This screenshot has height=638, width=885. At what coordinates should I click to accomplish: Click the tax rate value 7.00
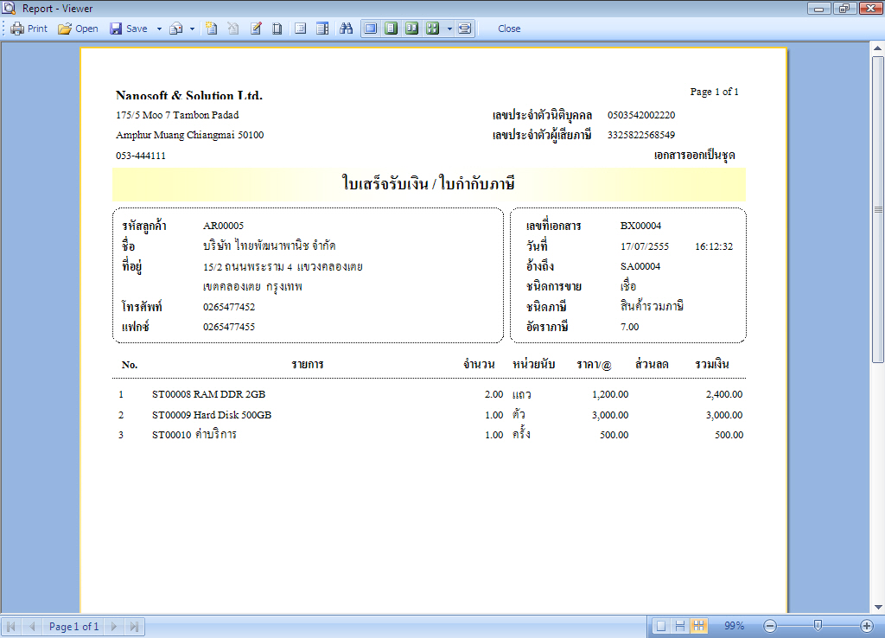point(629,327)
